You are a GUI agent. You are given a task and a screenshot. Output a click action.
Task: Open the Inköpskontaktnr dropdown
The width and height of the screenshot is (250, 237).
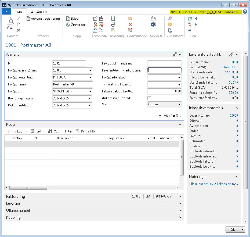point(90,78)
